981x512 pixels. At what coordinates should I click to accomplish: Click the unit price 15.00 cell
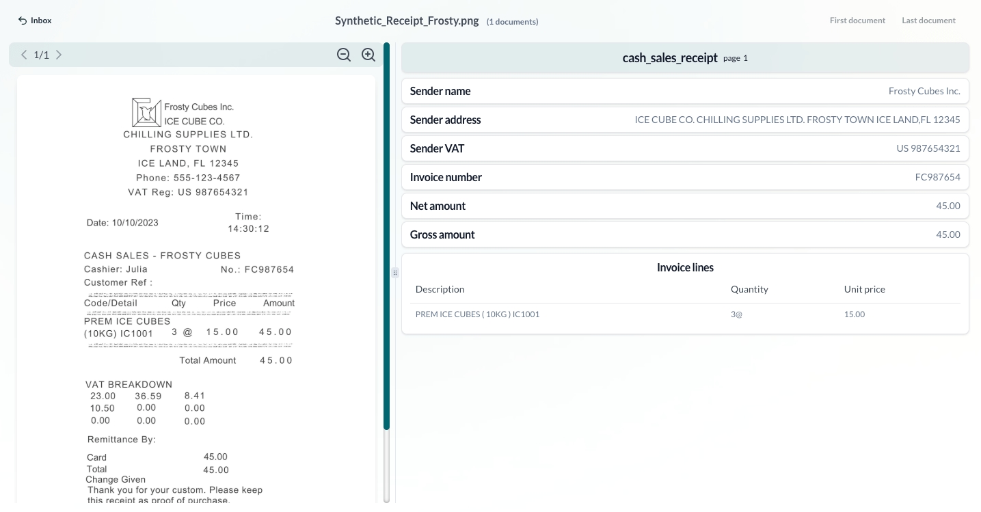click(x=855, y=314)
